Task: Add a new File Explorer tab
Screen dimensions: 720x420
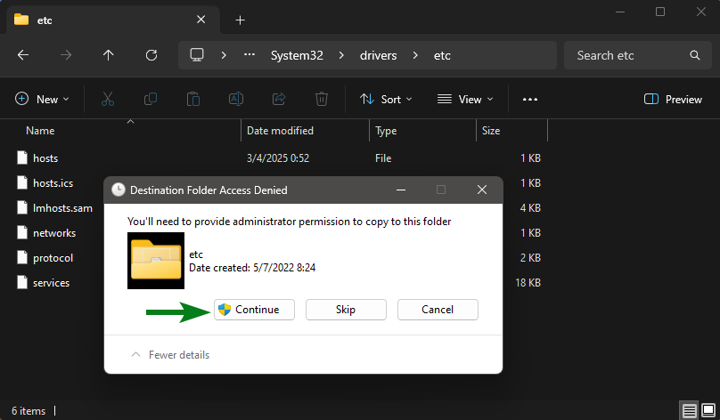Action: [x=241, y=20]
